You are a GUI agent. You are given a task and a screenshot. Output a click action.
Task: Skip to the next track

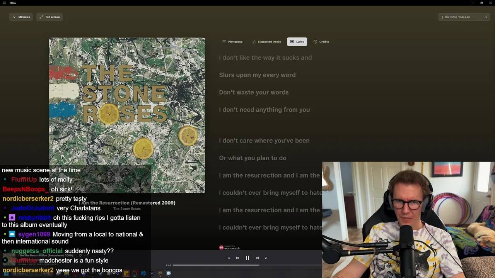tap(258, 258)
